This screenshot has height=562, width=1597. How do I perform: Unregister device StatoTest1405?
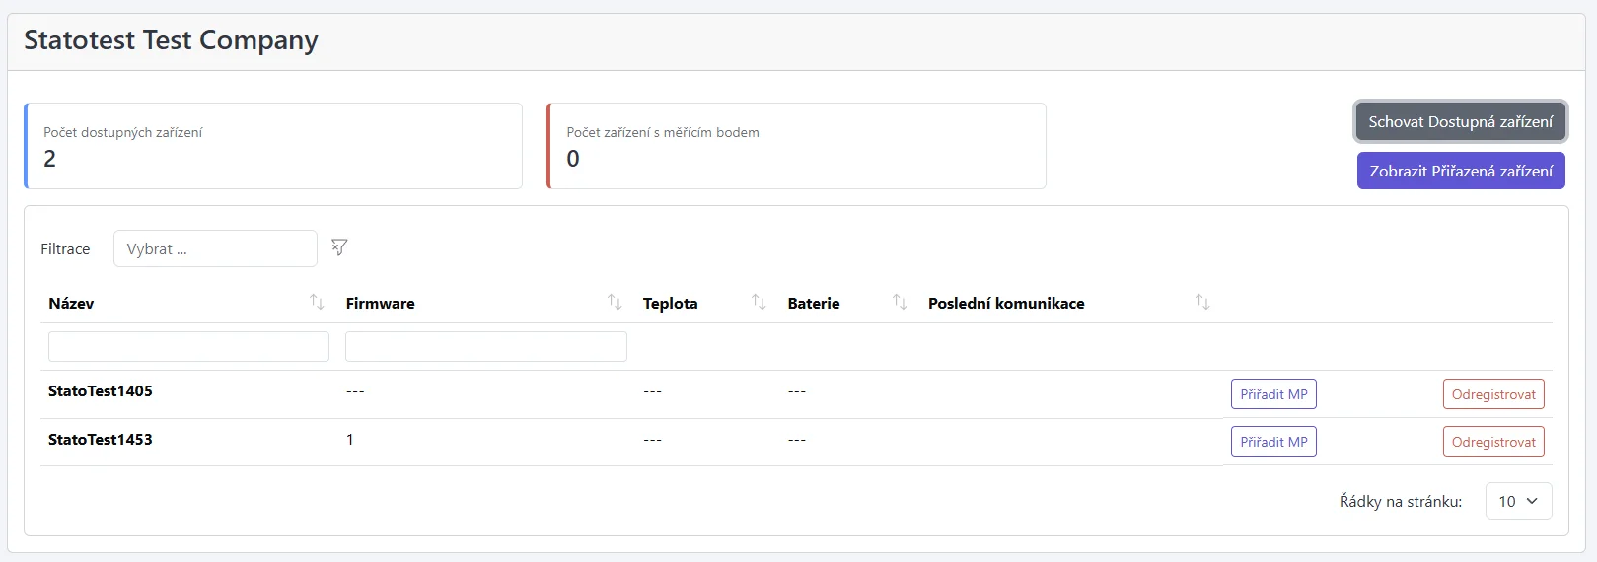point(1492,394)
